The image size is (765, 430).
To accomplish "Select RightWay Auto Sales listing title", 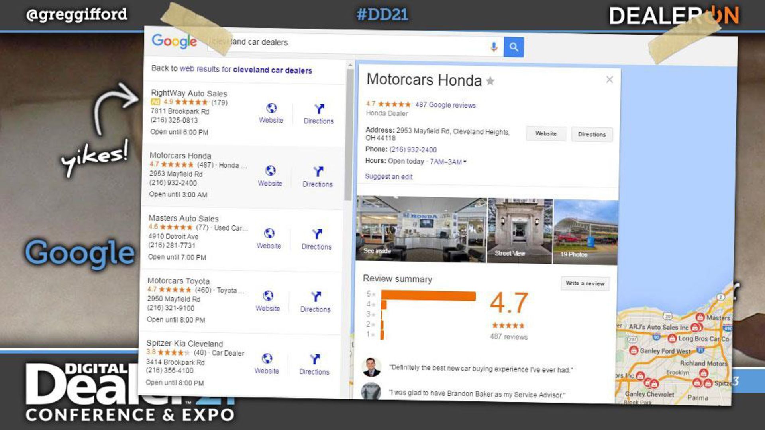I will 189,93.
